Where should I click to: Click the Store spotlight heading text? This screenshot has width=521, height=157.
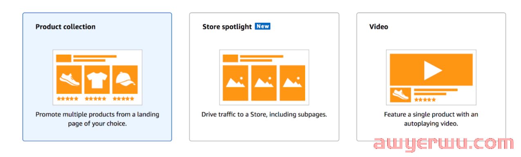[227, 27]
